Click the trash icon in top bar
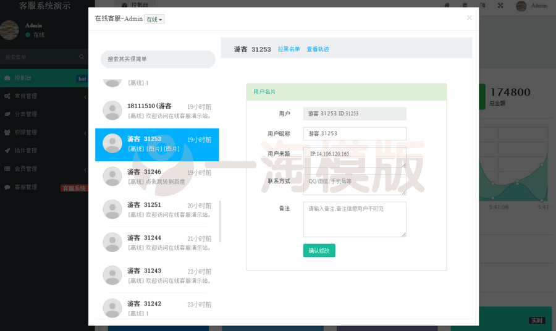 [x=465, y=6]
